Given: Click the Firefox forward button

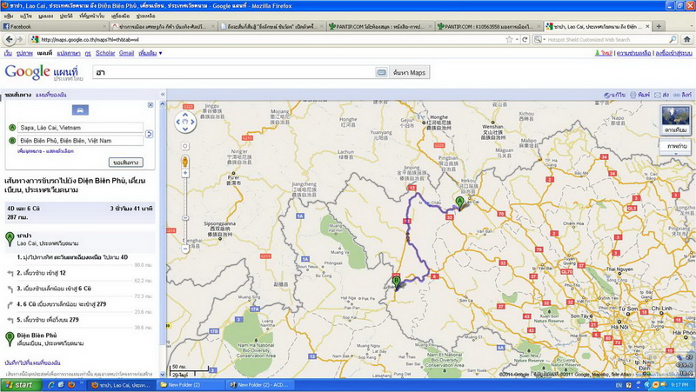Looking at the screenshot, I should tap(20, 39).
